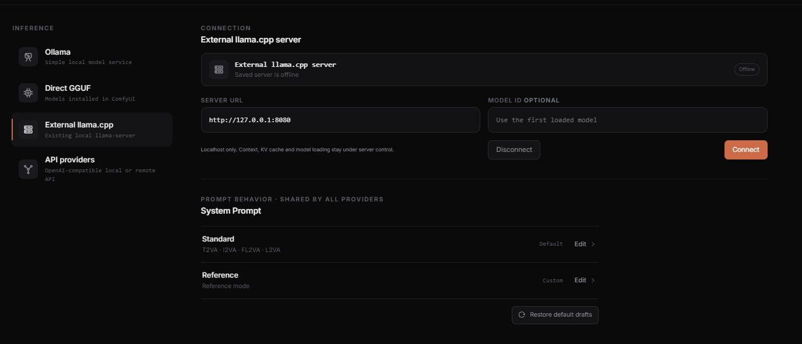
Task: Focus the Model ID optional field
Action: 628,120
